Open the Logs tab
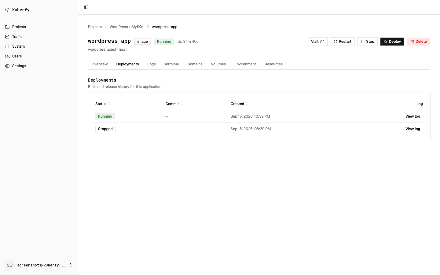 [152, 64]
